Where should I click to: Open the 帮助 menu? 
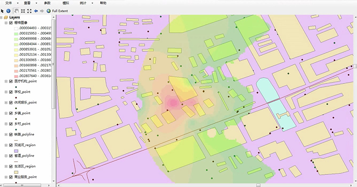(x=103, y=3)
